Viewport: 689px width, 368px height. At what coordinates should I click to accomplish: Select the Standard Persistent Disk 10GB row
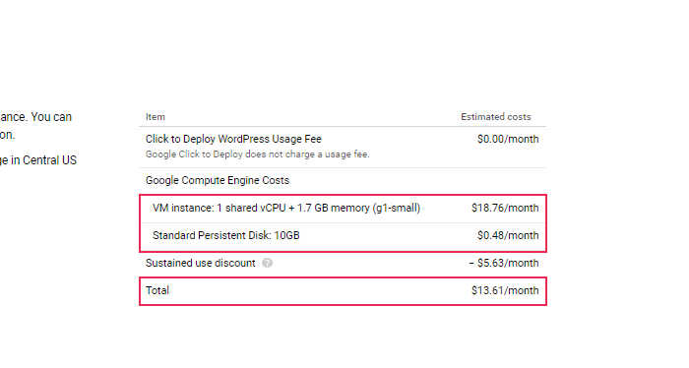click(x=343, y=236)
